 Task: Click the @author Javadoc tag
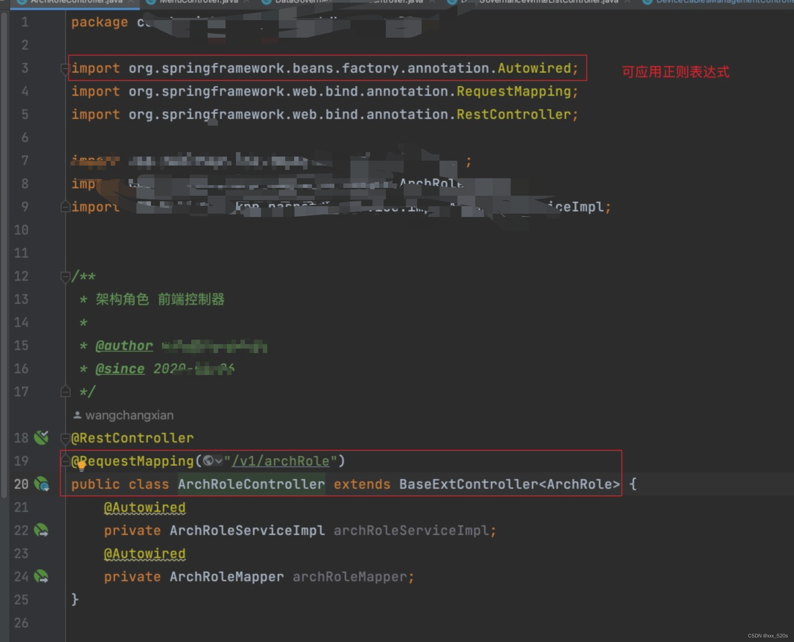pos(124,346)
